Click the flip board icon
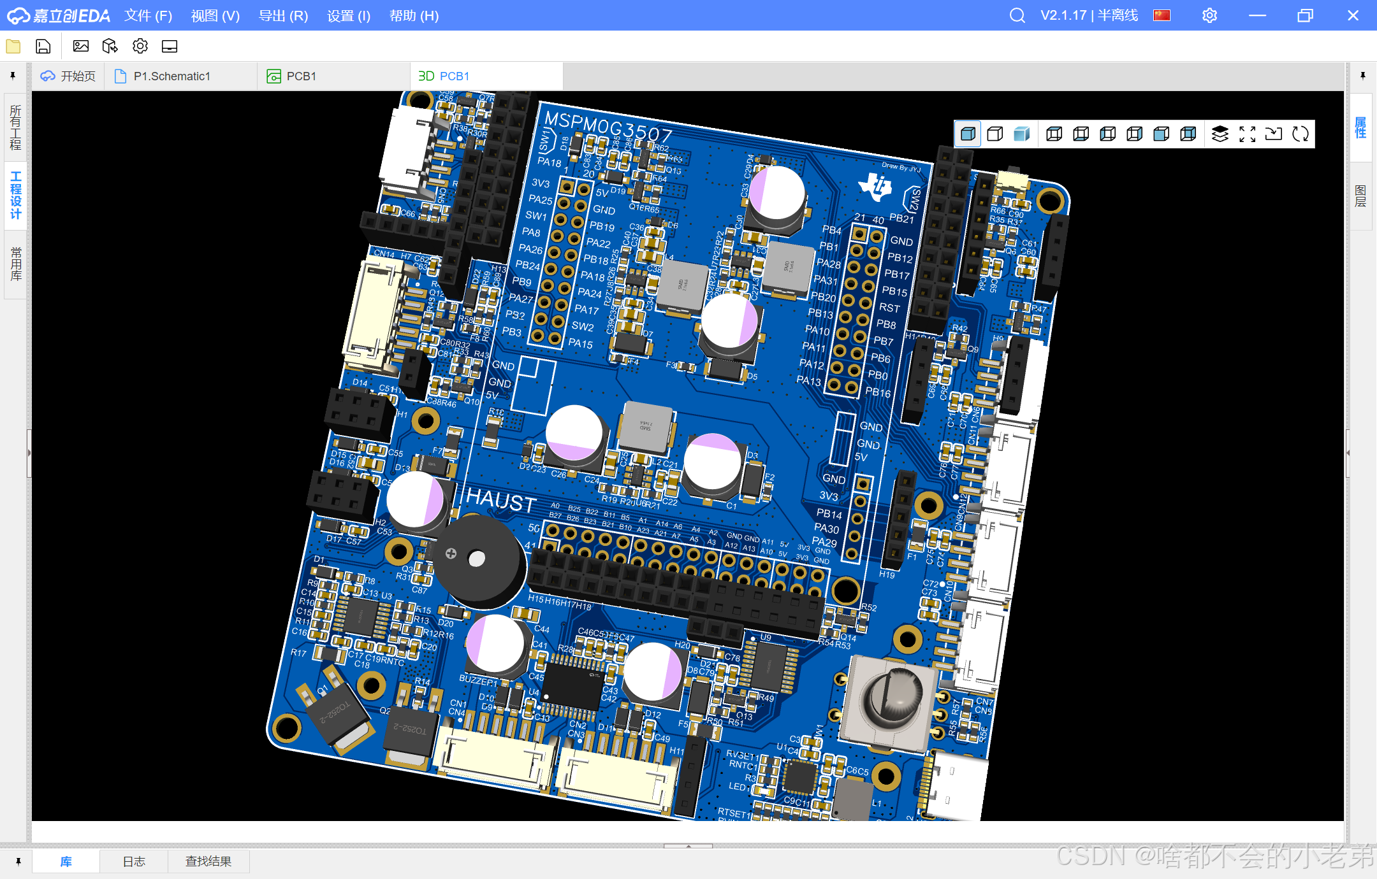 [1274, 134]
